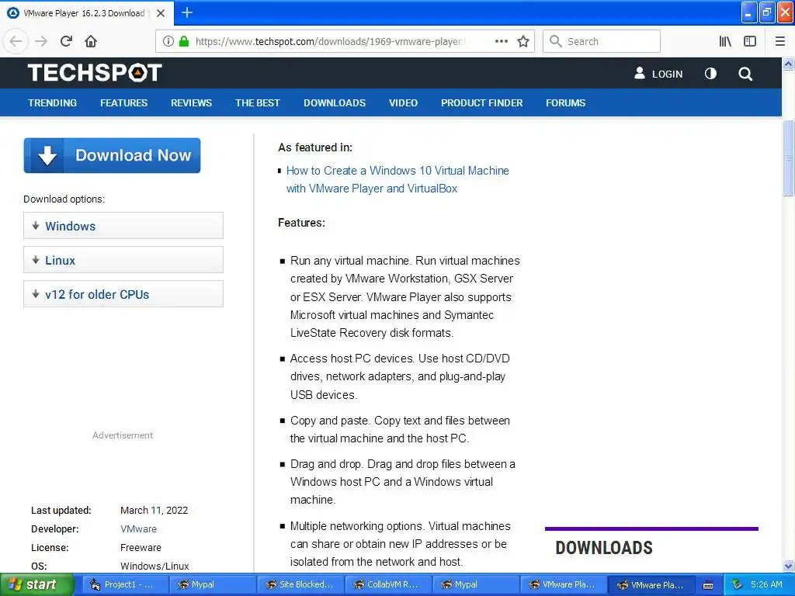Open page actions three-dot menu

(501, 41)
